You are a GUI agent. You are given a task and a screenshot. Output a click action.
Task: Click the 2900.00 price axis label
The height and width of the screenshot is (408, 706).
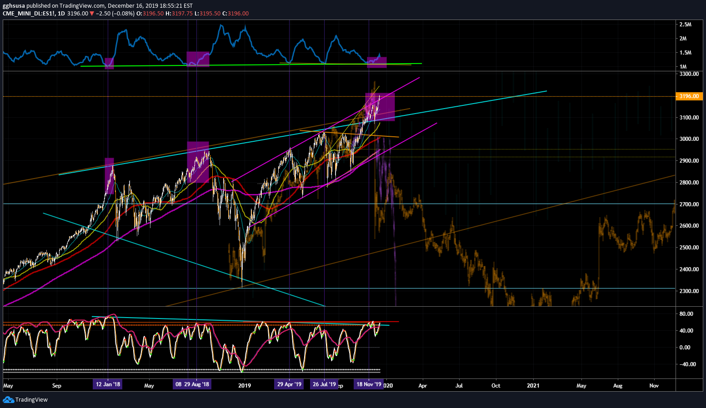click(689, 161)
